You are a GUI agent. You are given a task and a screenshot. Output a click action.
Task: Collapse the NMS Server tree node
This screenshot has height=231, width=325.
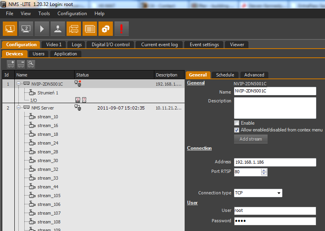[x=19, y=108]
